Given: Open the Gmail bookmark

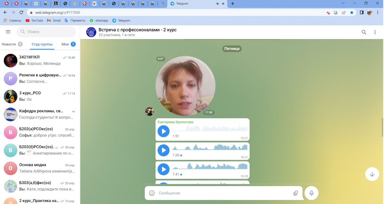Looking at the screenshot, I should pos(54,20).
